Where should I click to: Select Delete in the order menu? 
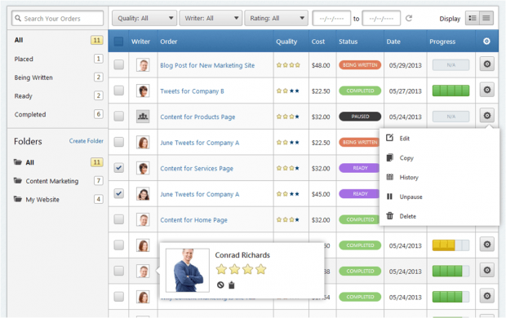(x=407, y=216)
